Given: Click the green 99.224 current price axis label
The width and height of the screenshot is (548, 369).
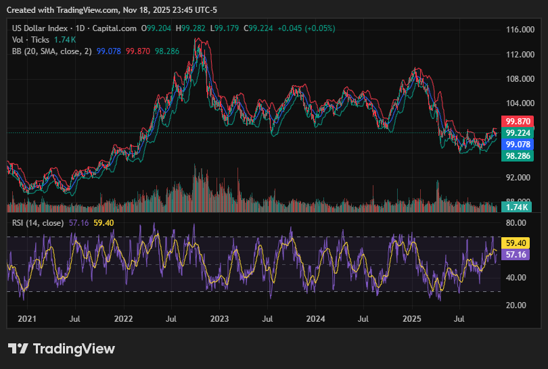Looking at the screenshot, I should pos(519,133).
